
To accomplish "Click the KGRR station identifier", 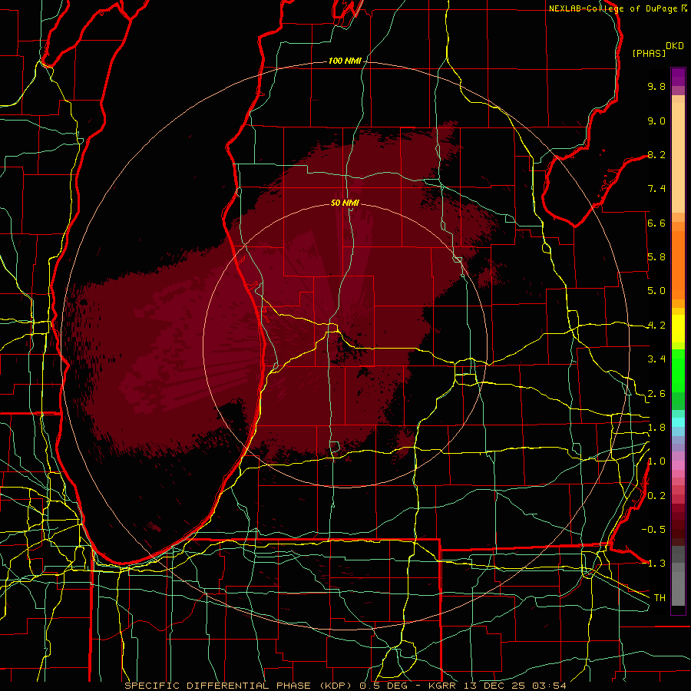I will tap(442, 686).
